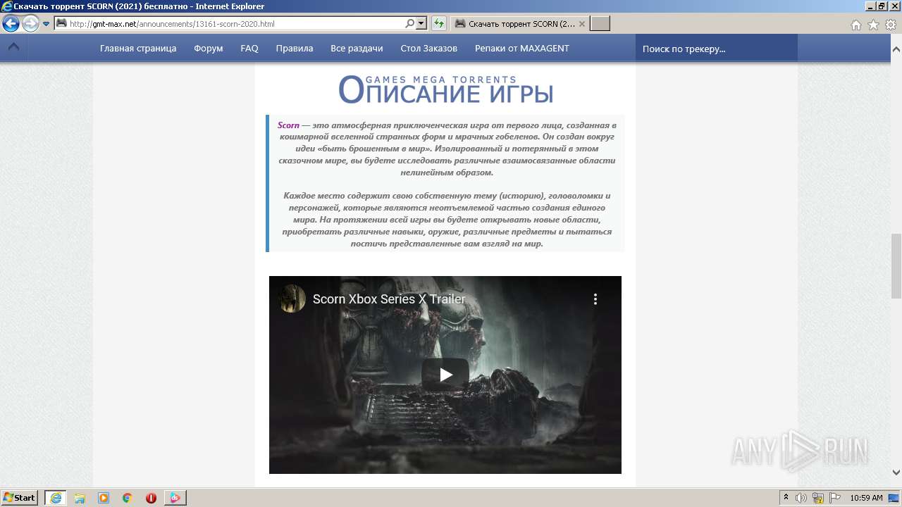The width and height of the screenshot is (902, 507).
Task: Open Favorites star icon
Action: 873,25
